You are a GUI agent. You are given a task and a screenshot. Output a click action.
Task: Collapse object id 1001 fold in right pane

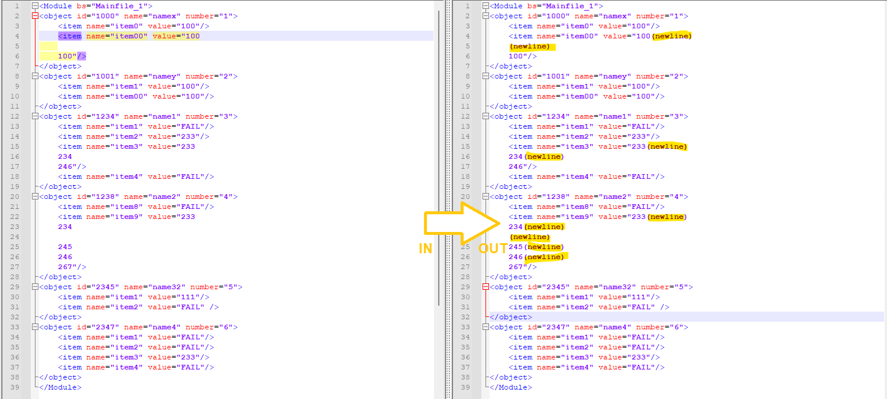485,76
